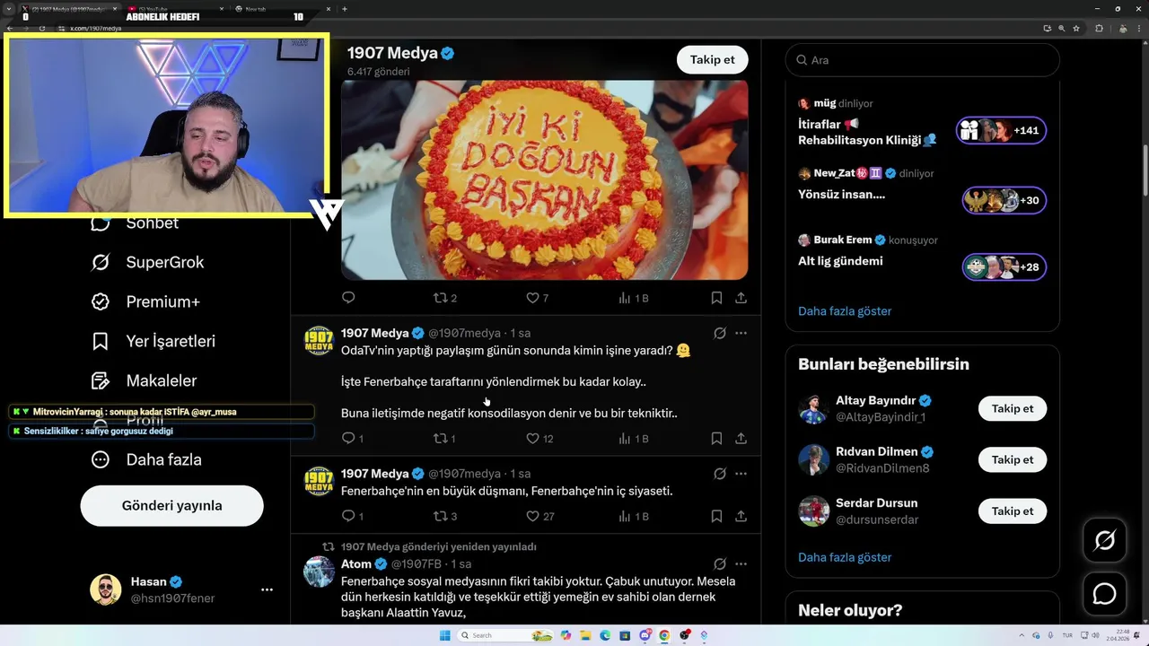
Task: Share the cake photo post
Action: tap(741, 298)
